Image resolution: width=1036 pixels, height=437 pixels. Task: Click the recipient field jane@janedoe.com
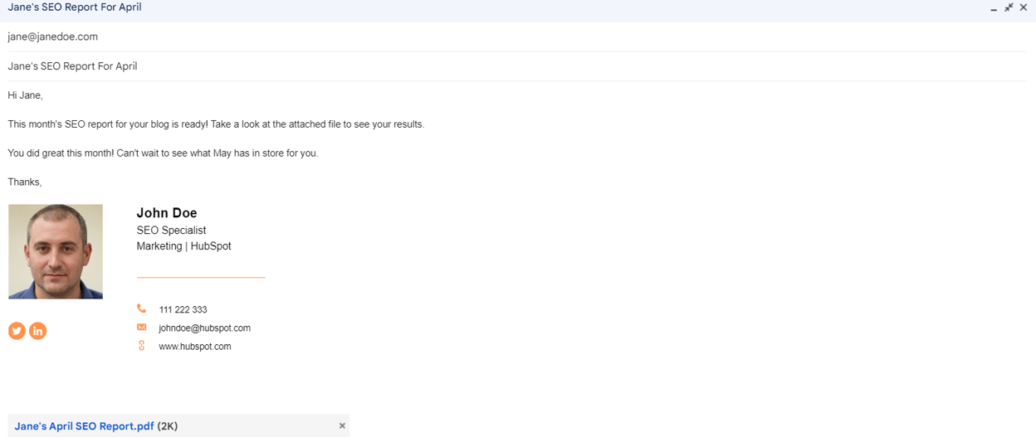[53, 36]
